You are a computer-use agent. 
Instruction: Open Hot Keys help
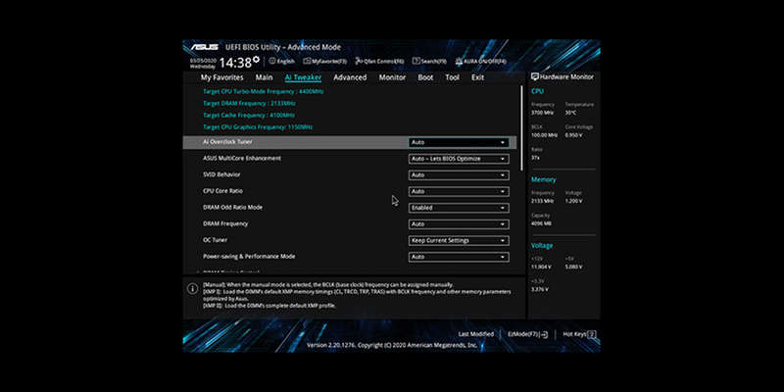[x=579, y=334]
